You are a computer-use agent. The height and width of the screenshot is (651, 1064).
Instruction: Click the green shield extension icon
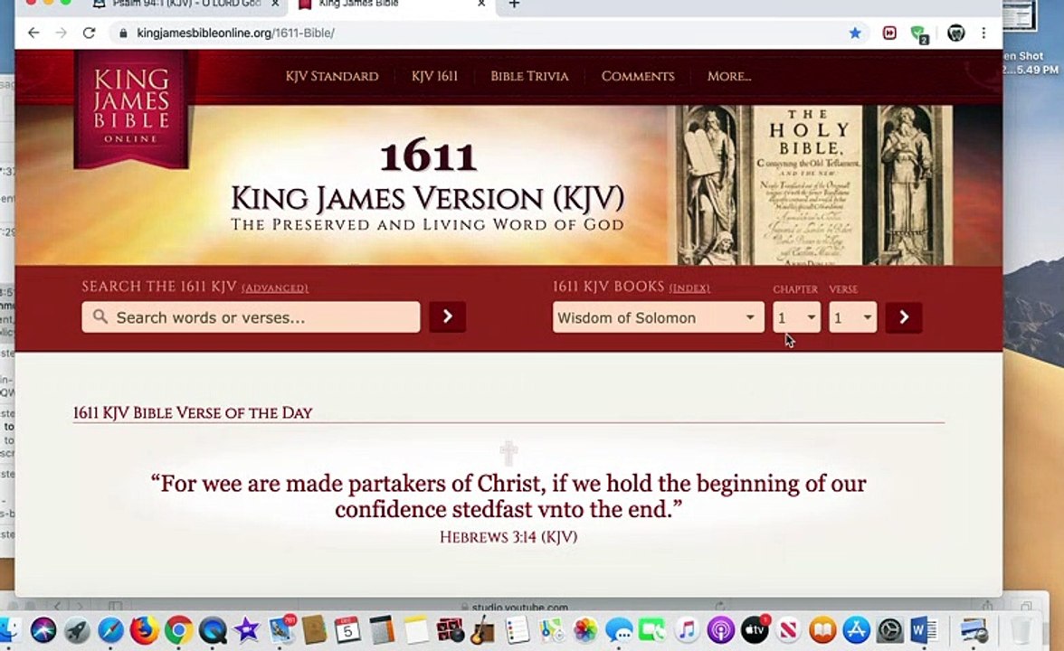coord(919,33)
